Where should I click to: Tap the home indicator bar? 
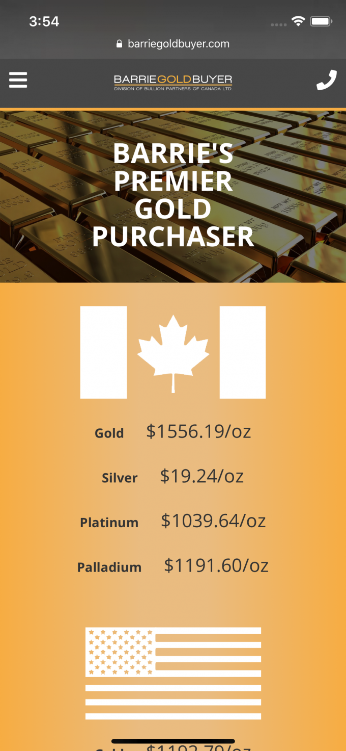pos(173,741)
